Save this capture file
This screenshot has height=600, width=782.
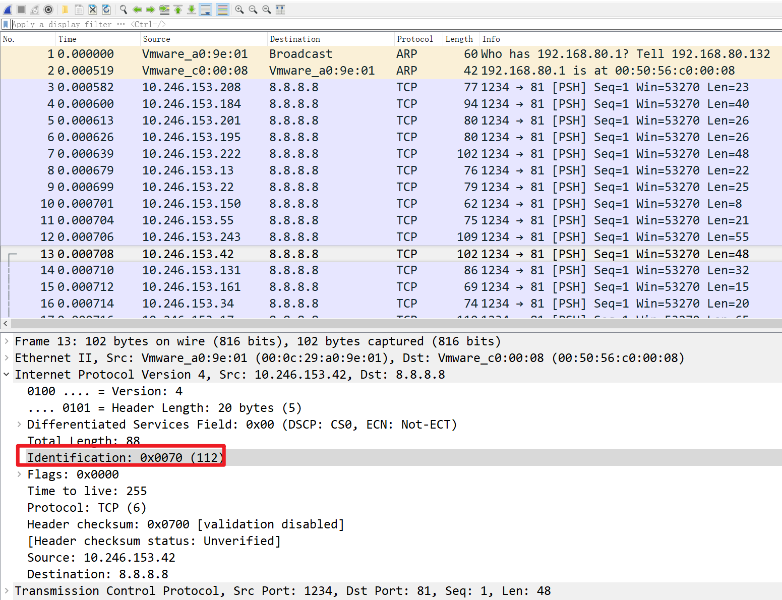pyautogui.click(x=79, y=9)
